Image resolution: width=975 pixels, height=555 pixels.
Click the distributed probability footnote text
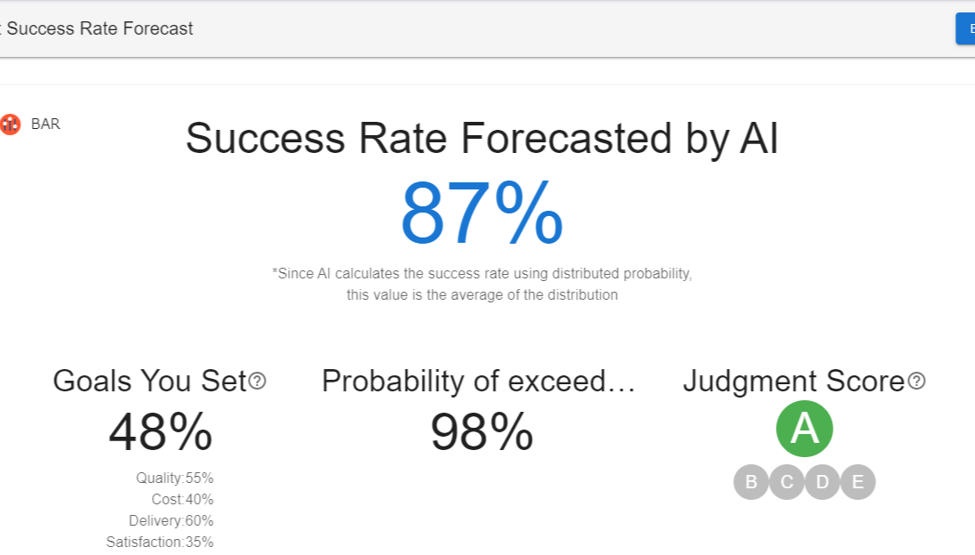tap(482, 284)
